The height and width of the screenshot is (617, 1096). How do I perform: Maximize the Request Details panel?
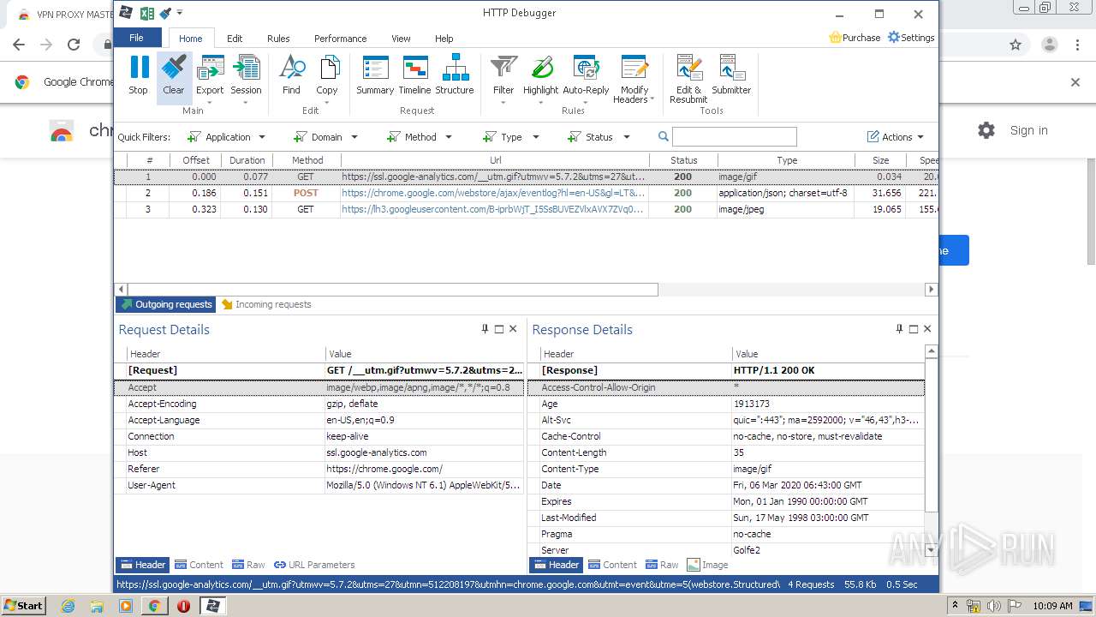coord(499,329)
